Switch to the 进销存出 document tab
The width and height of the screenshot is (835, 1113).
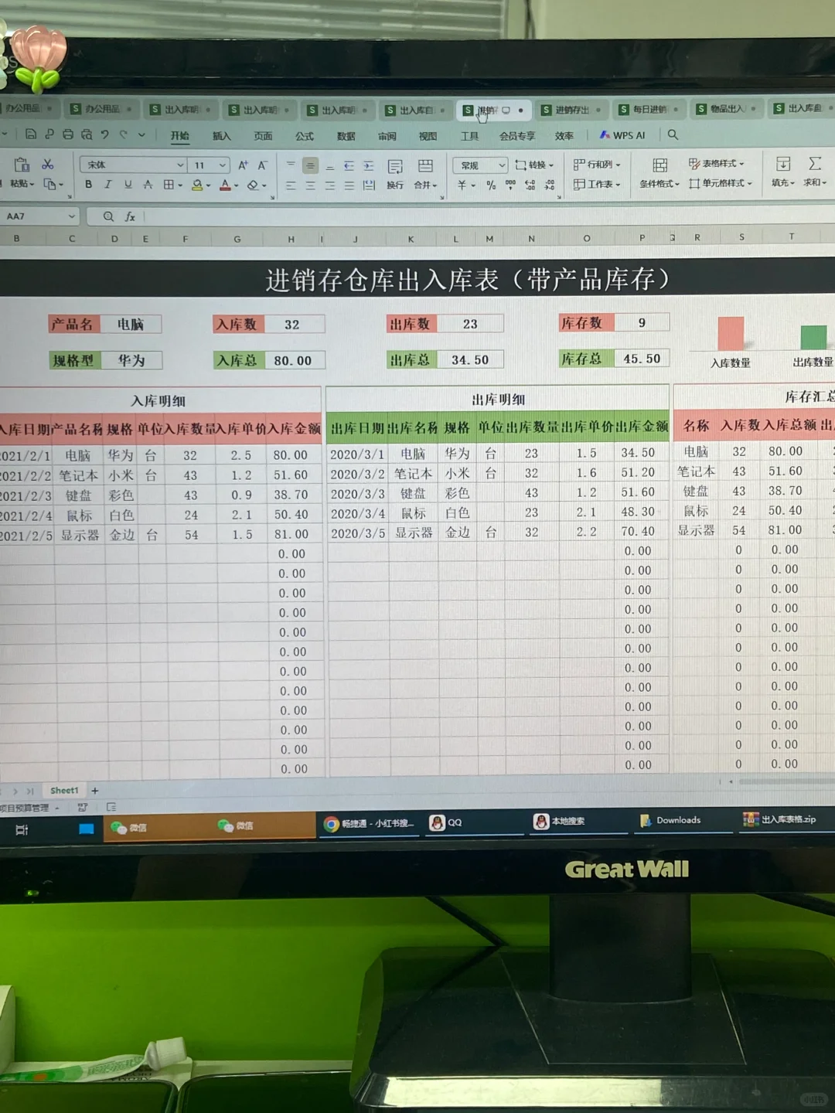pyautogui.click(x=571, y=110)
